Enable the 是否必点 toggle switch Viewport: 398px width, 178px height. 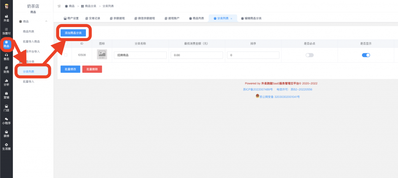(x=309, y=55)
